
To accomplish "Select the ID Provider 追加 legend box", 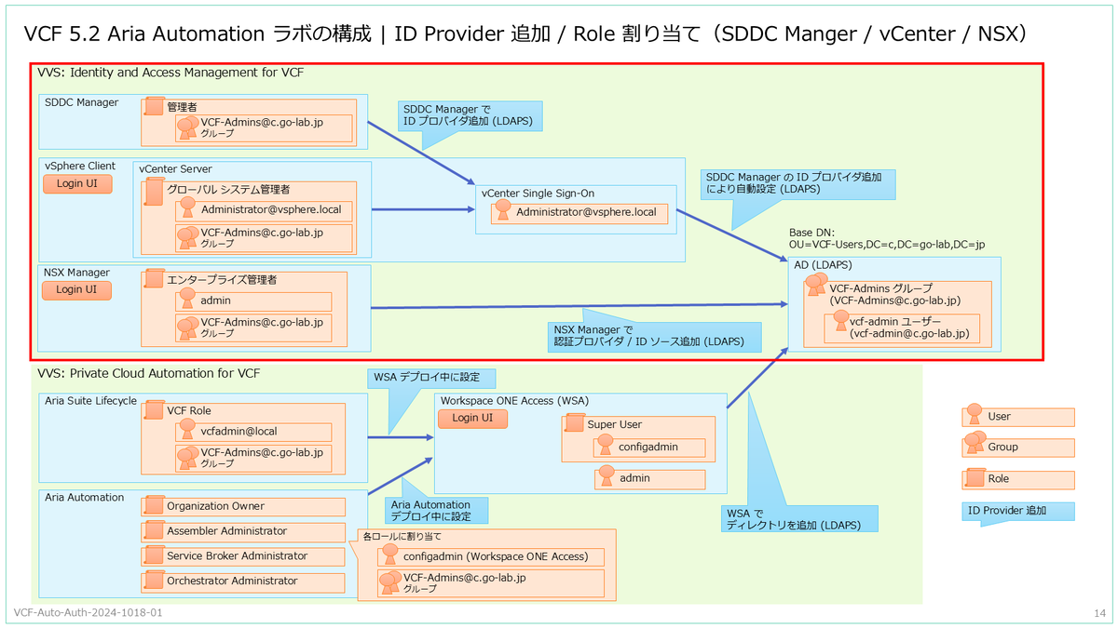I will [1017, 511].
